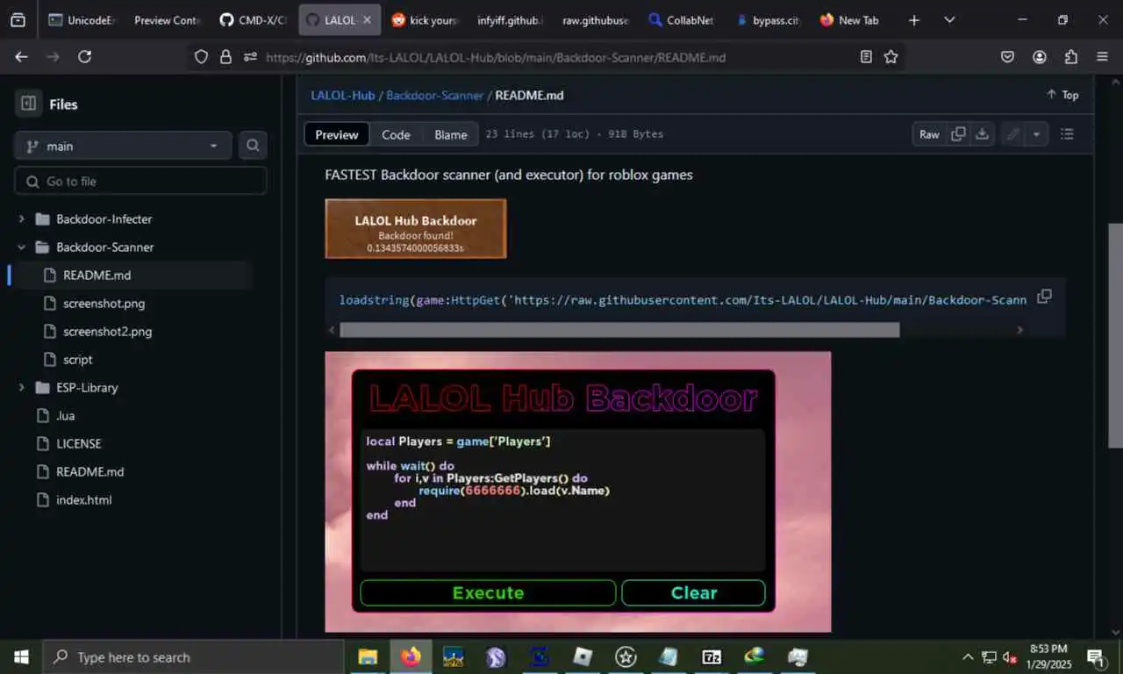The image size is (1123, 674).
Task: Expand the ESP-Library folder chevron
Action: [x=21, y=387]
